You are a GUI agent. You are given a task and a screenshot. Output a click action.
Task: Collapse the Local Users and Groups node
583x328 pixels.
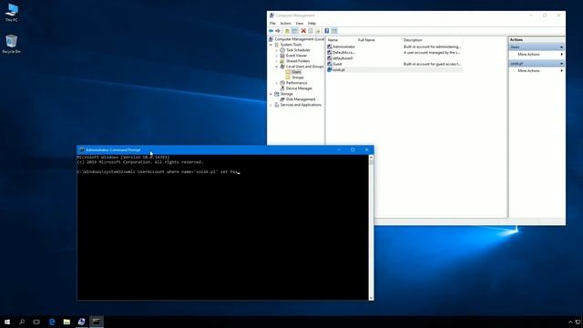[x=277, y=67]
